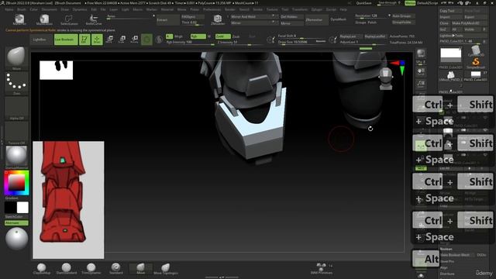The image size is (496, 279).
Task: Select the IMM Primitives brush
Action: [322, 269]
